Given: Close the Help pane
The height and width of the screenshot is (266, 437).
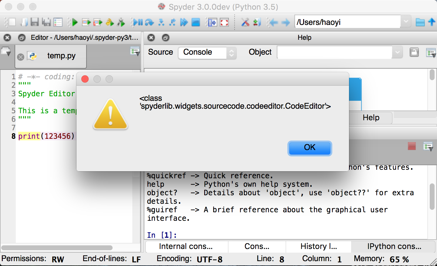Looking at the screenshot, I should click(x=151, y=38).
